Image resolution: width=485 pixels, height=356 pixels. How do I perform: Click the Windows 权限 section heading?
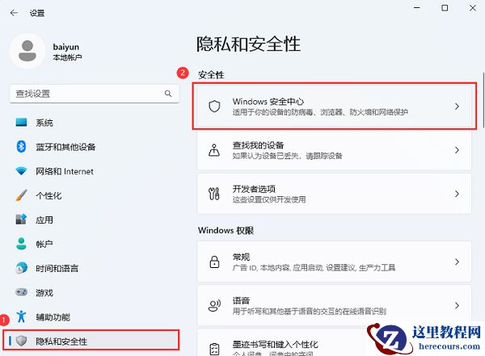226,230
